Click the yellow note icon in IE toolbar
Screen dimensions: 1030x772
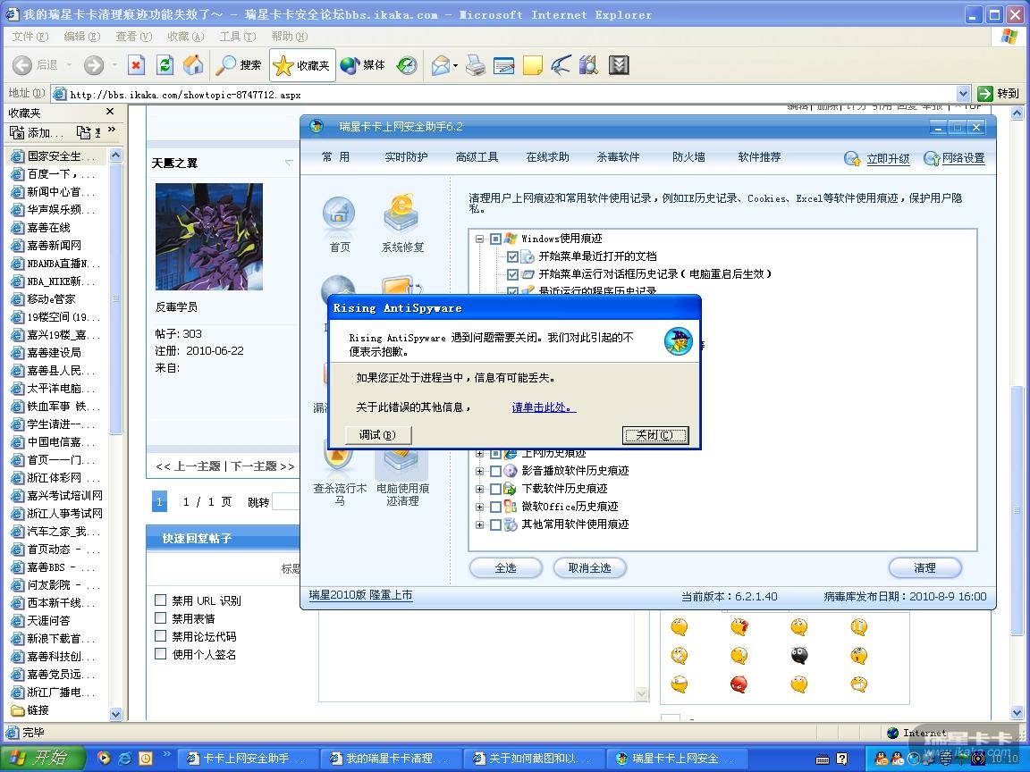click(533, 65)
